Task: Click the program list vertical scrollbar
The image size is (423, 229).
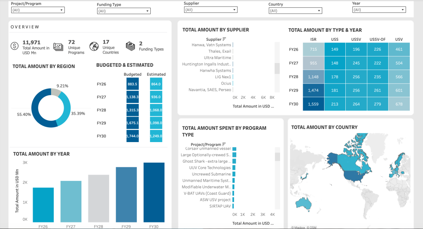Action: pyautogui.click(x=277, y=157)
